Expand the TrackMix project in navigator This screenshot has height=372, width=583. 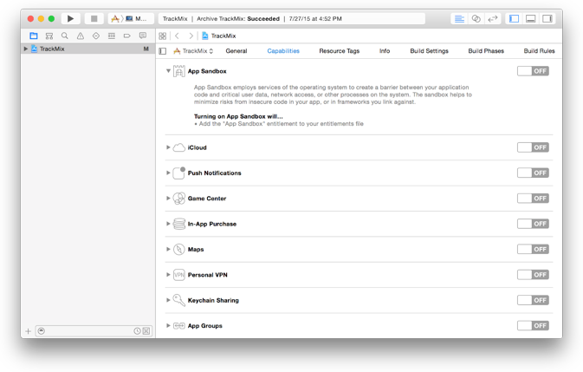coord(26,49)
